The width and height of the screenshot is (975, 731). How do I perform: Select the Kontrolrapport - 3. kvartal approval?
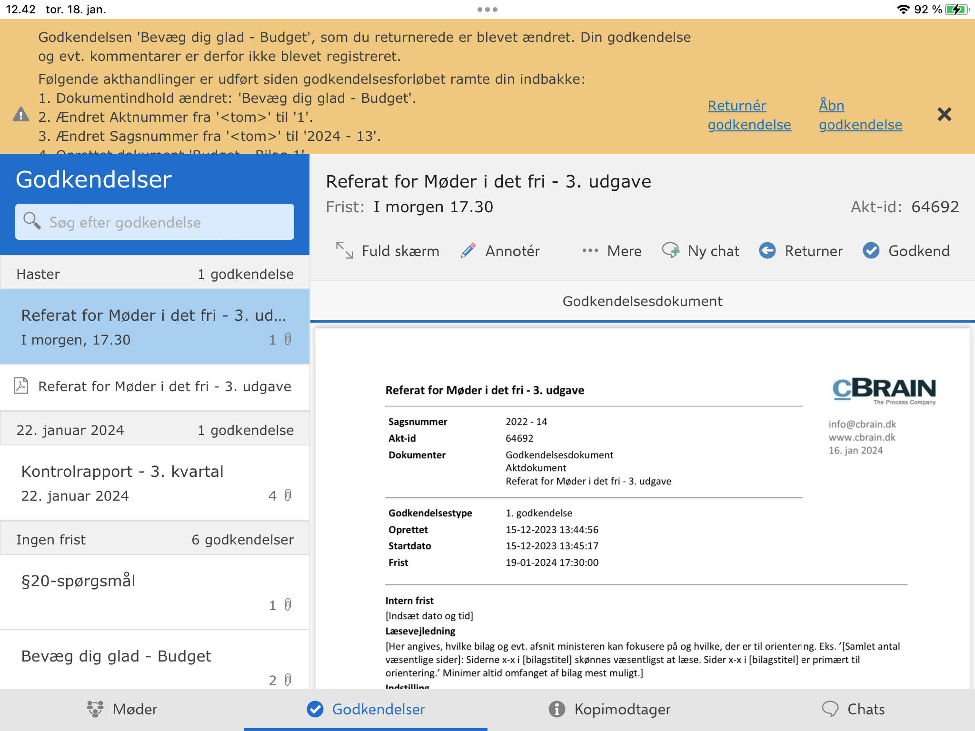click(155, 483)
